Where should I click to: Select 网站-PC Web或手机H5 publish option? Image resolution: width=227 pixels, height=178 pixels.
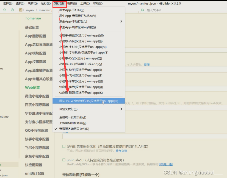click(88, 101)
